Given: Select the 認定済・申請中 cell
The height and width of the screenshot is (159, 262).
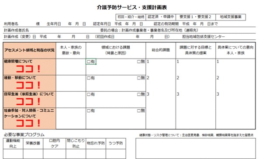Looking at the screenshot, I should (x=161, y=17).
